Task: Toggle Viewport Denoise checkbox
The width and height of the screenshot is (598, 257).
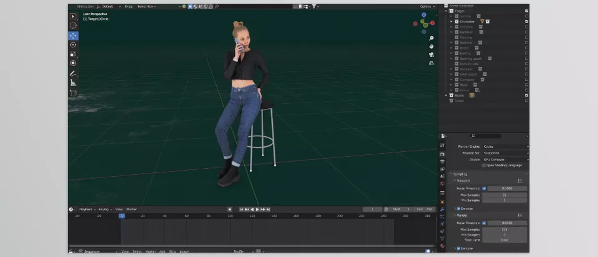Action: pos(458,208)
